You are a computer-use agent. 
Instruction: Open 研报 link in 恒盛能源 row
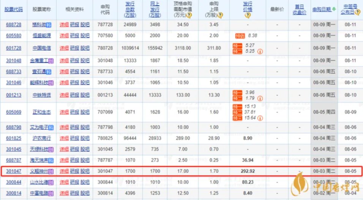pos(74,36)
